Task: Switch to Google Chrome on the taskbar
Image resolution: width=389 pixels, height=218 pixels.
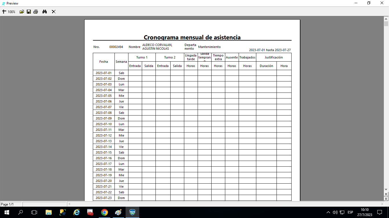Action: (x=105, y=212)
